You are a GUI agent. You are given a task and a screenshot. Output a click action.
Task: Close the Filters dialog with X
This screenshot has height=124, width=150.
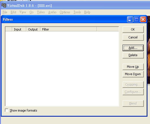[x=143, y=19]
